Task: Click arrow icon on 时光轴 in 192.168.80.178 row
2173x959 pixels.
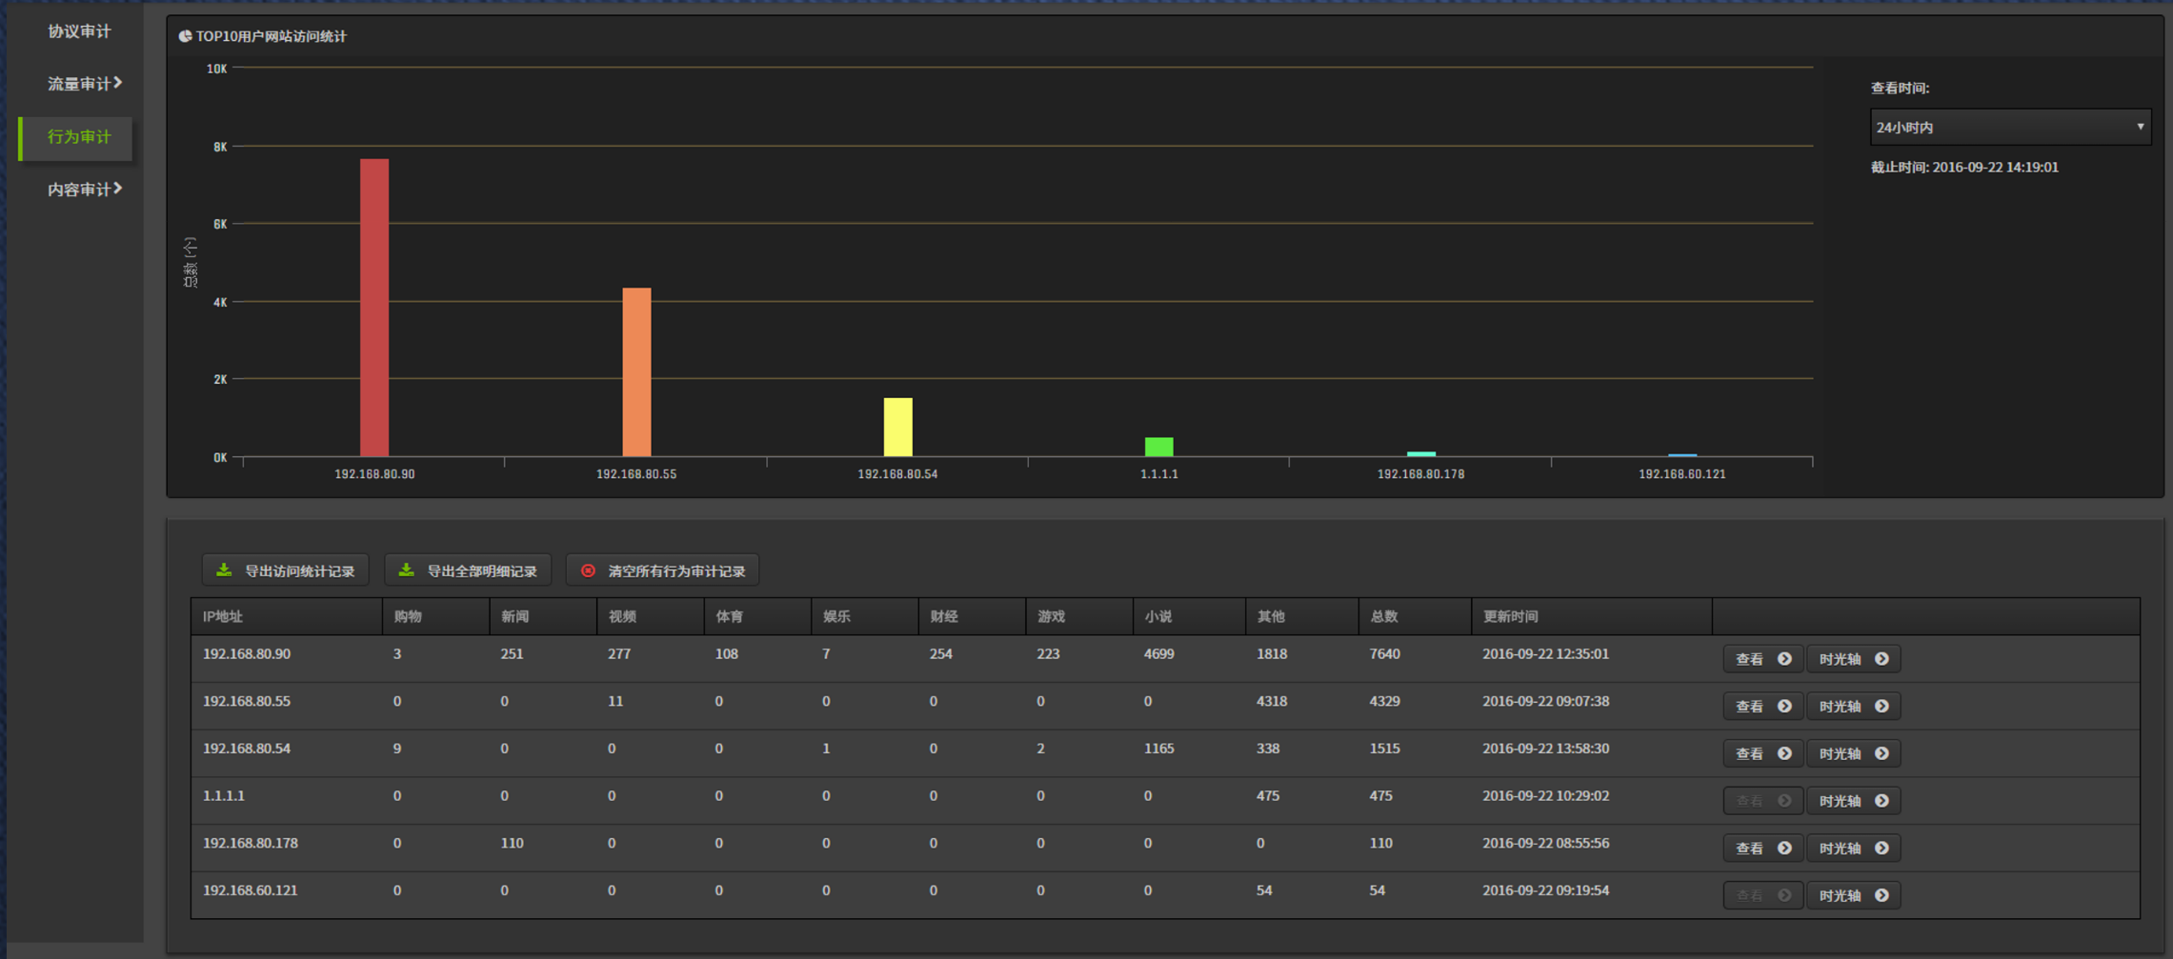Action: (x=1881, y=848)
